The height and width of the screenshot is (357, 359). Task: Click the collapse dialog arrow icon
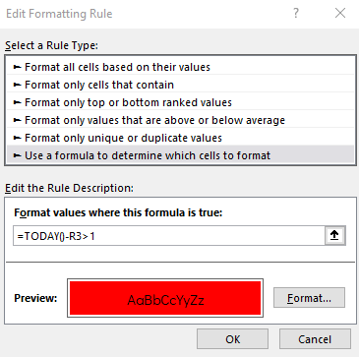(334, 235)
